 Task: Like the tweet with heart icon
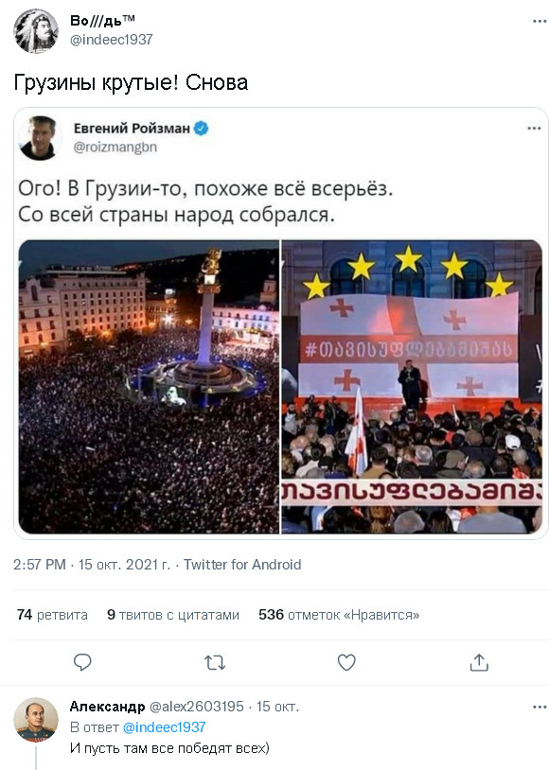pos(346,662)
